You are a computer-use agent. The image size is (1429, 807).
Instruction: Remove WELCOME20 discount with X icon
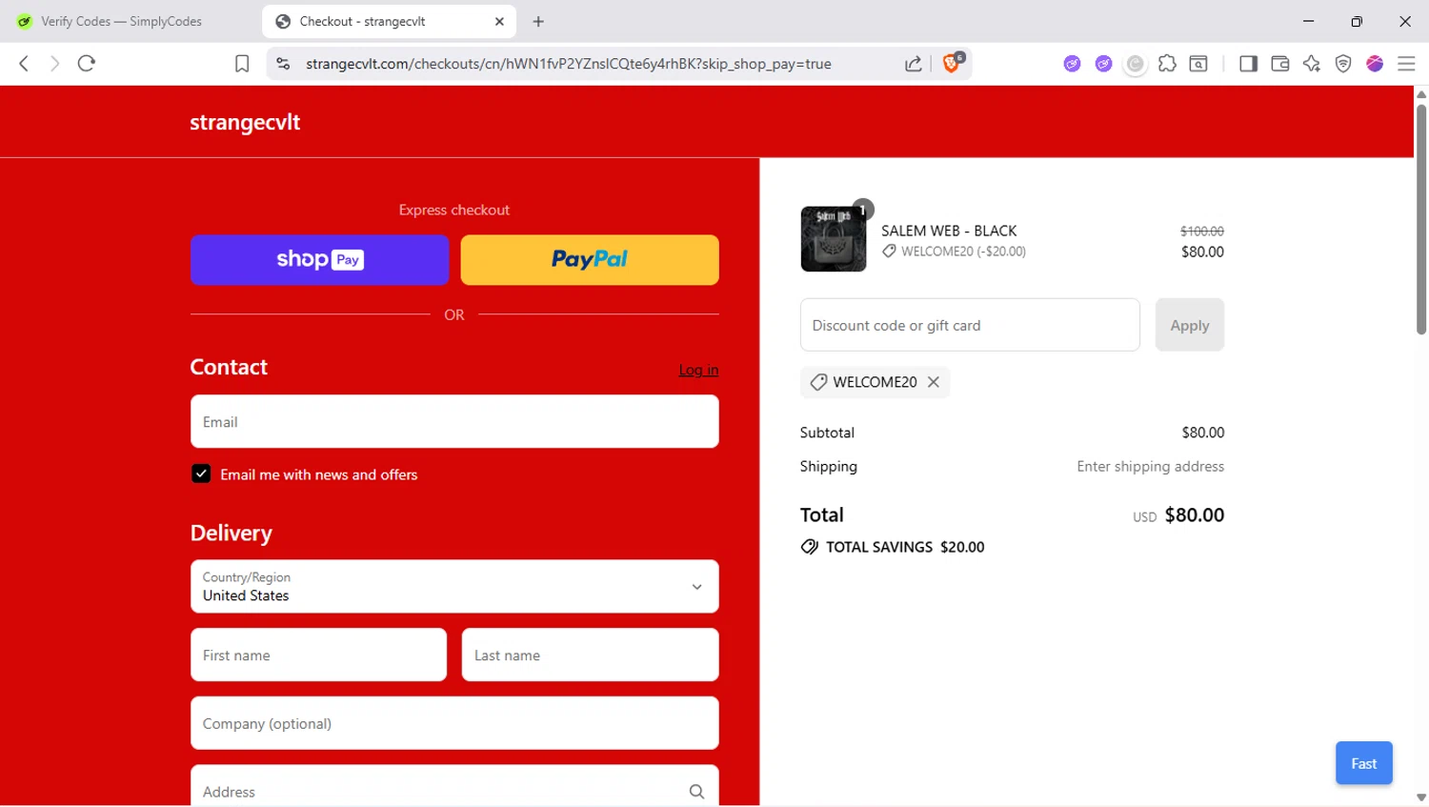click(x=934, y=382)
